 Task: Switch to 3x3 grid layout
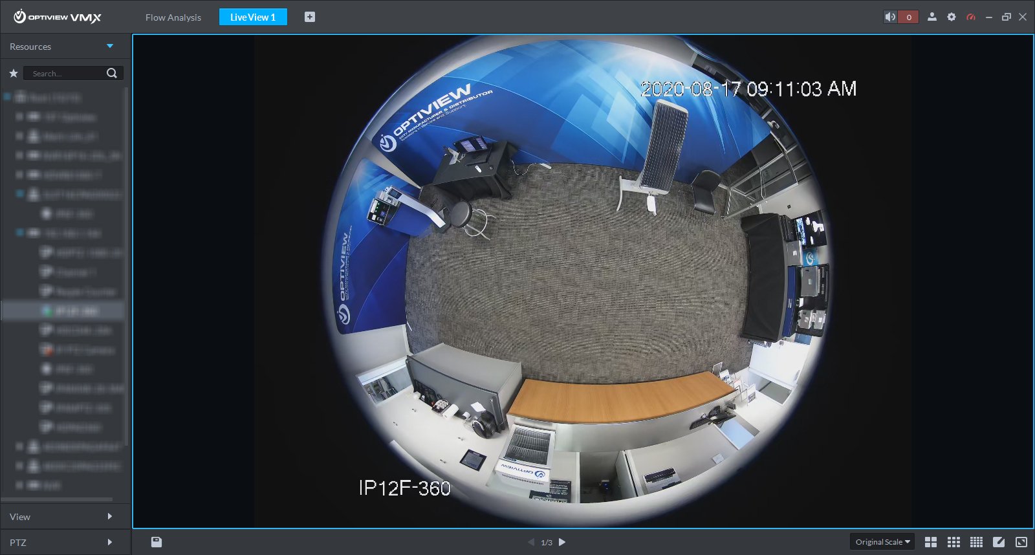pyautogui.click(x=953, y=542)
